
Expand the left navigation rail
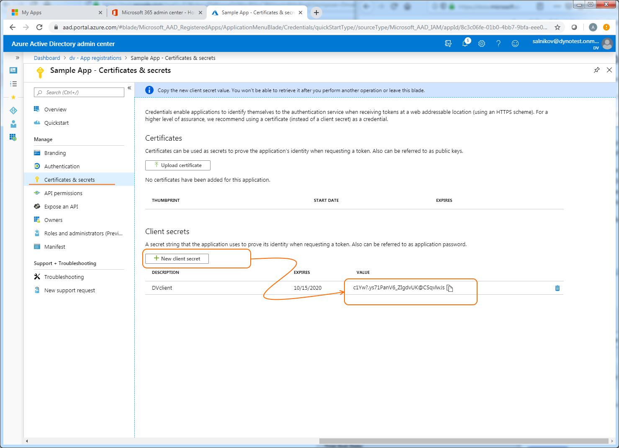[17, 58]
